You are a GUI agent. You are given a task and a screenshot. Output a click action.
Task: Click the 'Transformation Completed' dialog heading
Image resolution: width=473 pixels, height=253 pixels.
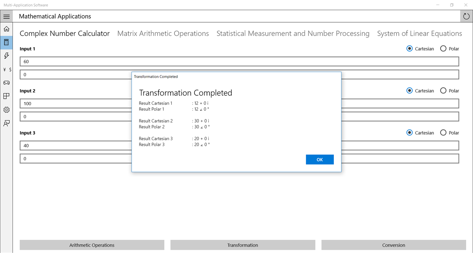[x=186, y=93]
